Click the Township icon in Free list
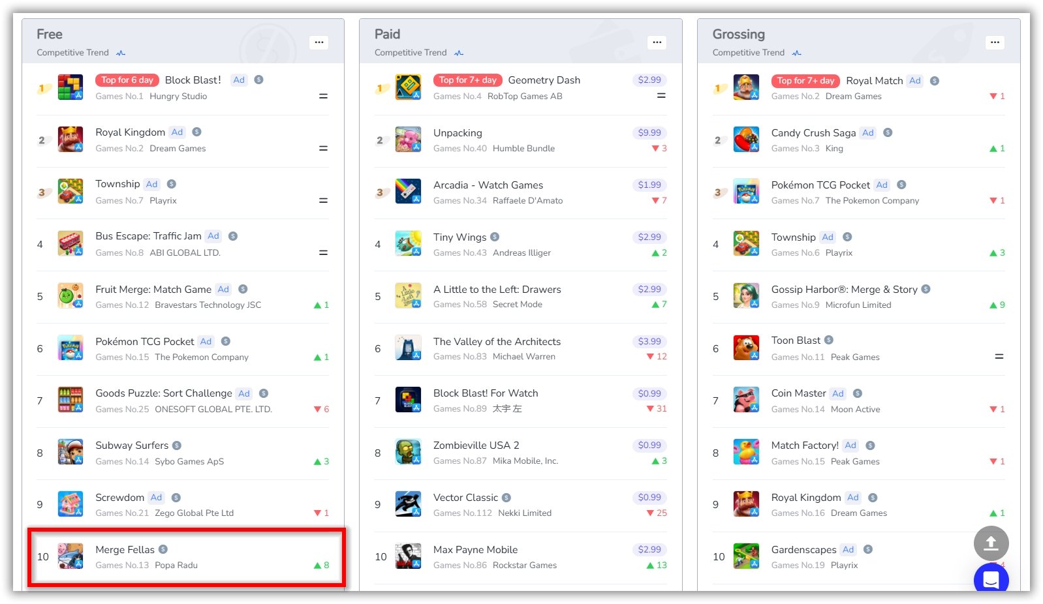The image size is (1043, 604). click(x=70, y=192)
